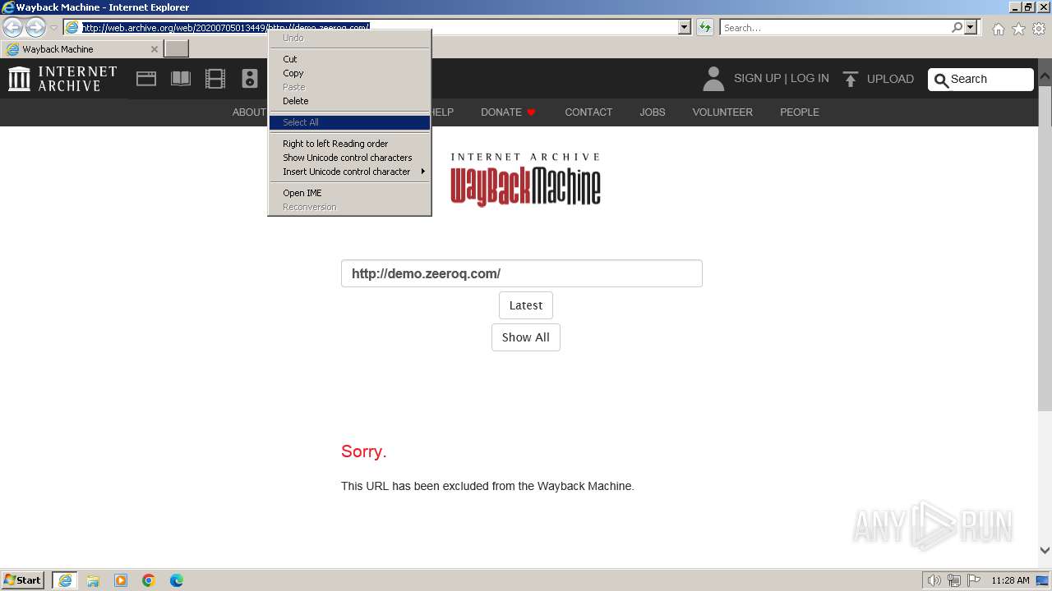Click the LOG IN link
The height and width of the screenshot is (591, 1052).
pos(810,78)
